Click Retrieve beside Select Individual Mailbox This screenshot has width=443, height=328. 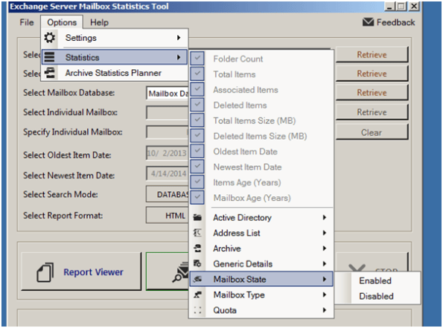[372, 112]
